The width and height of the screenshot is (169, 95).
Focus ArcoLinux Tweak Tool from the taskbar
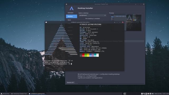pyautogui.click(x=19, y=94)
